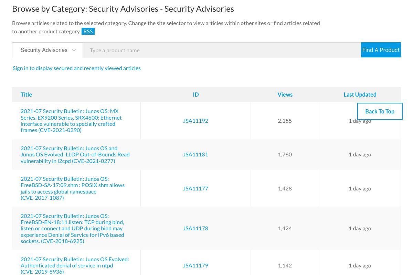Sort table by Views column header
The image size is (413, 275).
pyautogui.click(x=285, y=95)
